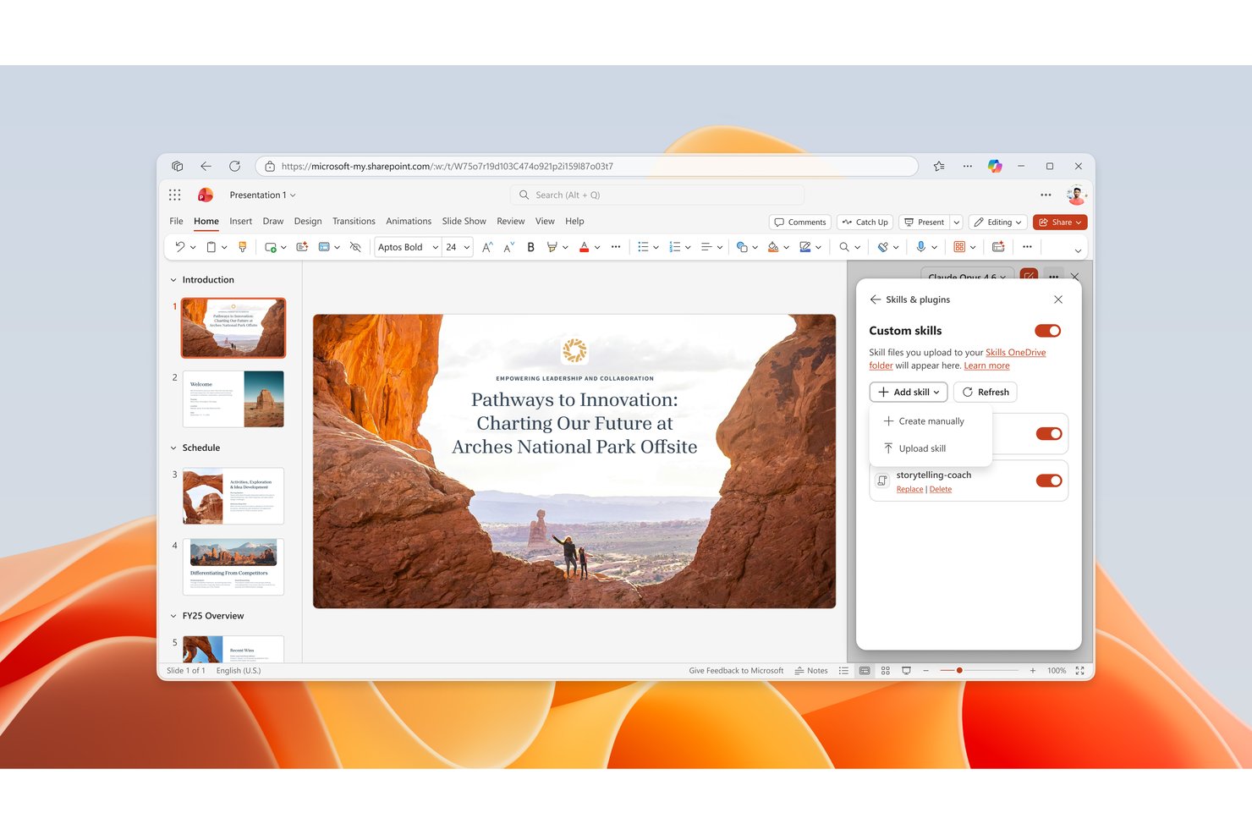Click the numbered list icon

point(674,247)
